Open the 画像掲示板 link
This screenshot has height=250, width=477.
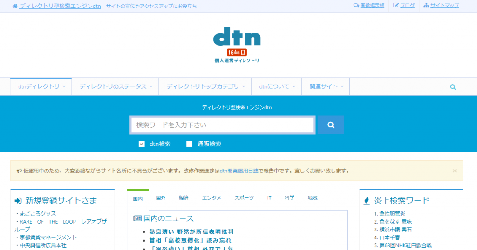(x=369, y=6)
